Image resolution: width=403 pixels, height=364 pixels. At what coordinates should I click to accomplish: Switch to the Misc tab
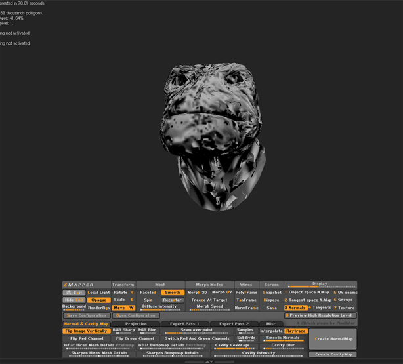271,324
